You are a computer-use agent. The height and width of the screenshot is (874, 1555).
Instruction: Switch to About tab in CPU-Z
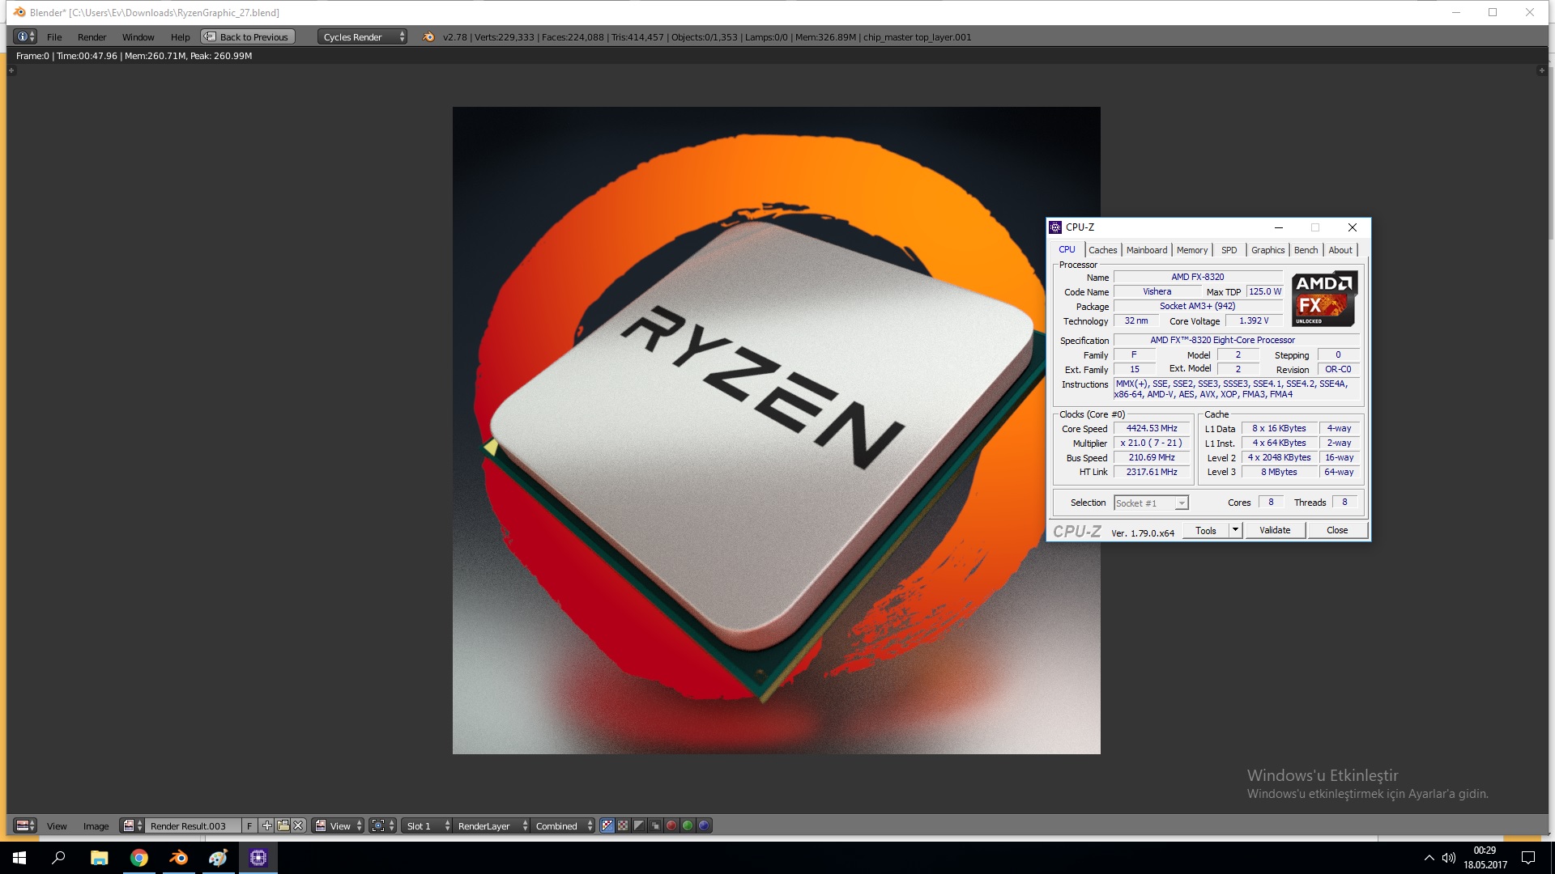pos(1340,250)
